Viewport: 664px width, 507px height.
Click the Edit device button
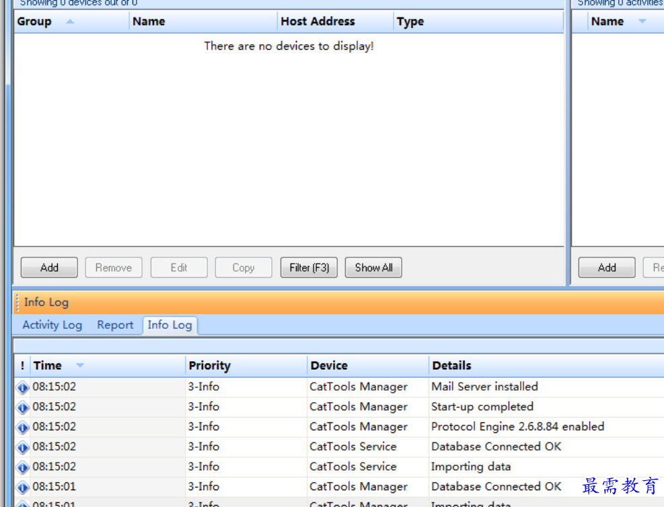pos(179,268)
